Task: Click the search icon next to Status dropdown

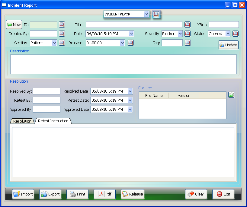Action: tap(236, 34)
